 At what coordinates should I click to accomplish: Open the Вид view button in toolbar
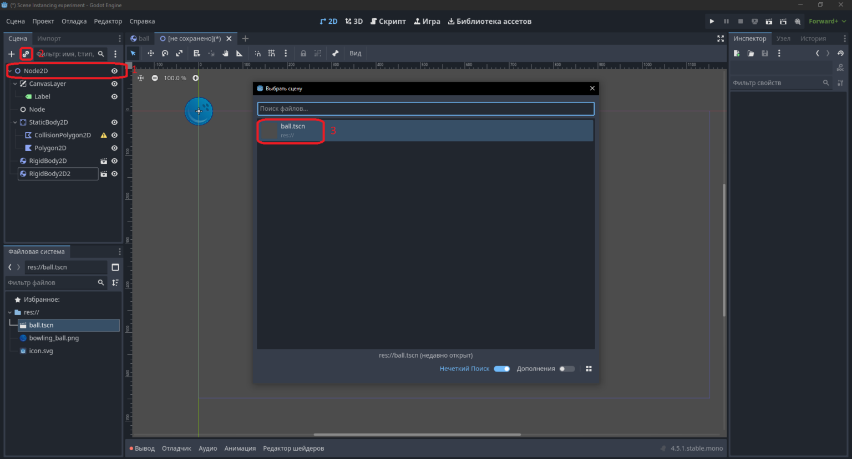tap(356, 53)
